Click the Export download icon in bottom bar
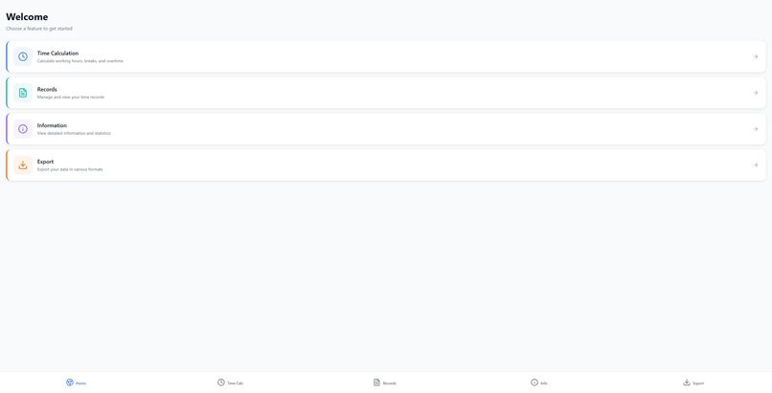The image size is (772, 393). pyautogui.click(x=687, y=382)
